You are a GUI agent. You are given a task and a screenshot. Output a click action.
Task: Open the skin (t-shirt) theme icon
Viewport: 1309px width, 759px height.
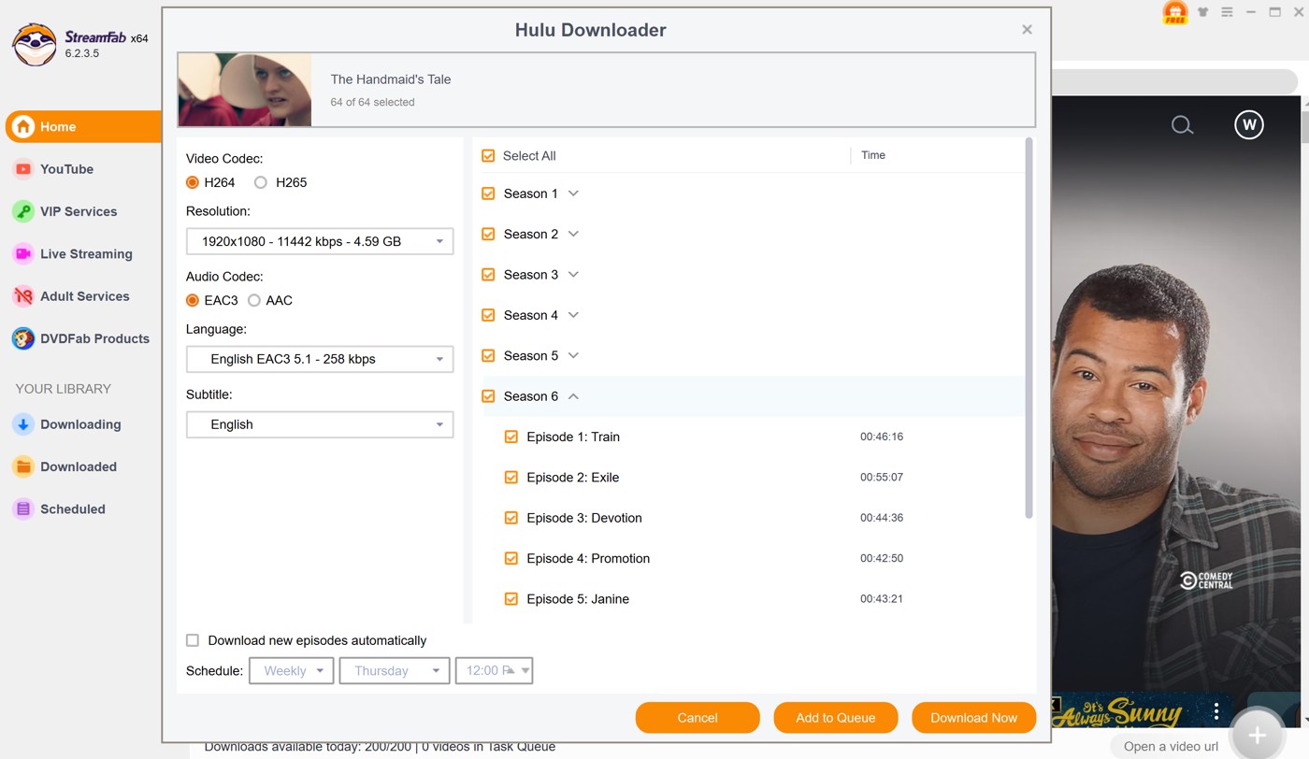click(x=1202, y=12)
